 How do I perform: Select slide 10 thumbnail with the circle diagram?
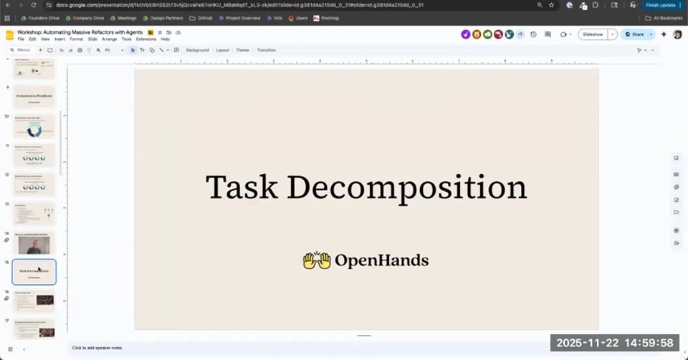click(34, 127)
